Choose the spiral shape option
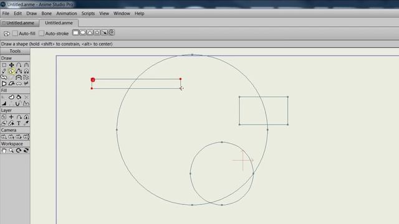 tap(112, 32)
